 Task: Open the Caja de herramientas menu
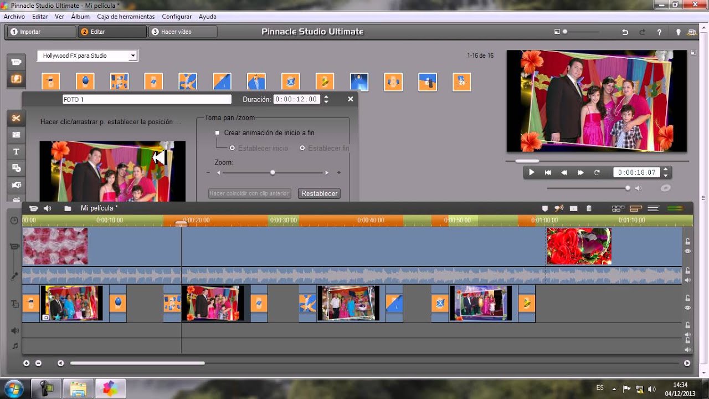[x=126, y=17]
